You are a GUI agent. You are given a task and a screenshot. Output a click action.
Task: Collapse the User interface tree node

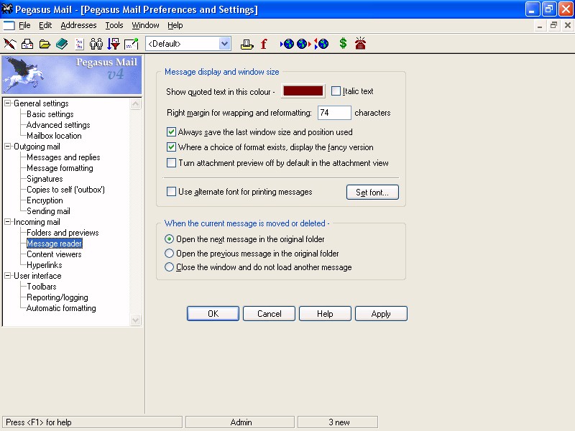pos(7,276)
